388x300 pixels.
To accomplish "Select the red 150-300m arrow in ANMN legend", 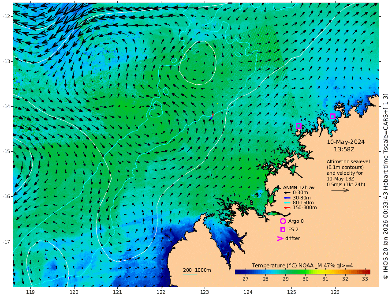I will (x=287, y=208).
